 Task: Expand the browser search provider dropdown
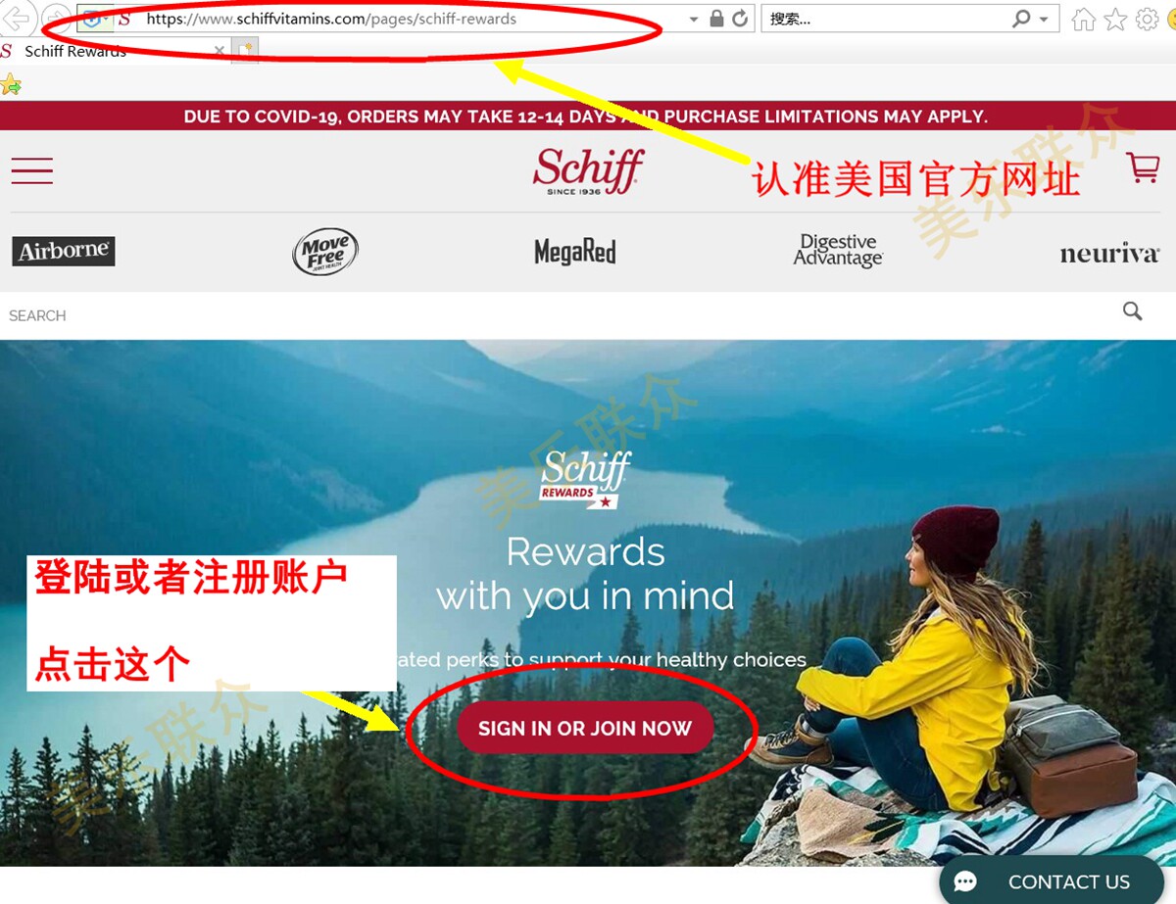pos(1044,20)
